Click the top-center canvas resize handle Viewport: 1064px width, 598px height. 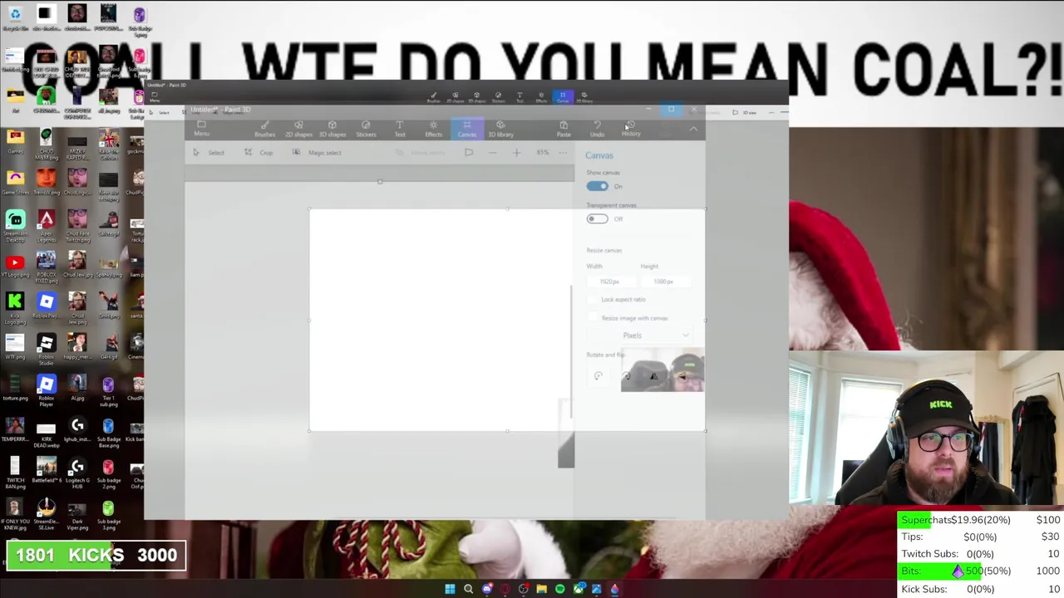507,208
